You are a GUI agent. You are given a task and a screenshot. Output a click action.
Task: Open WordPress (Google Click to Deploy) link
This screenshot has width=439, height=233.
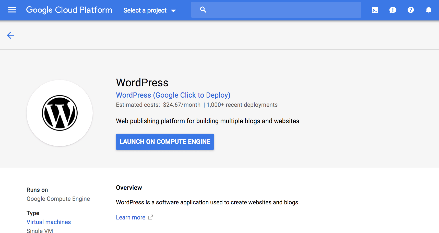[x=173, y=95]
